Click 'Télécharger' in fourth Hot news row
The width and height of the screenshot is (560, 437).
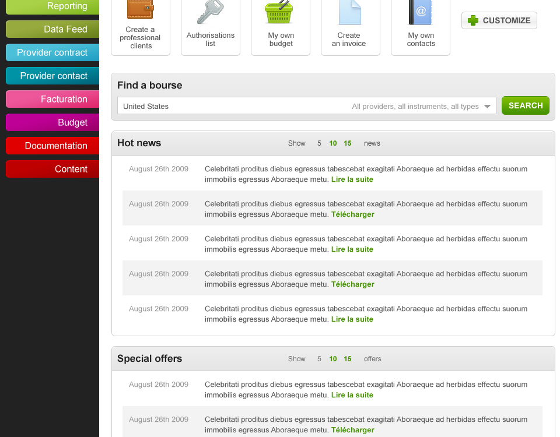click(353, 284)
